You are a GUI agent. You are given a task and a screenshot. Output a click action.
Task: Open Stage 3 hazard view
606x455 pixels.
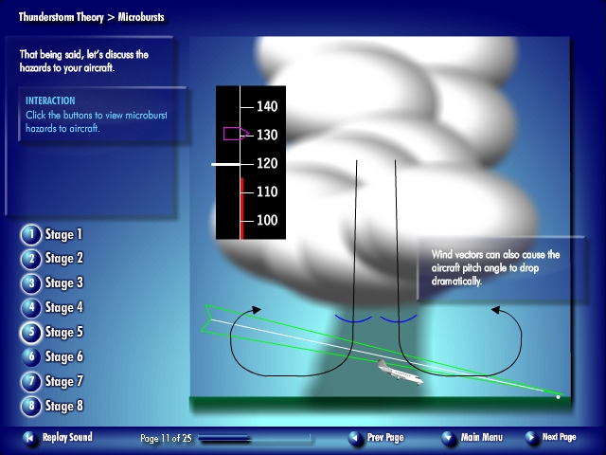(30, 283)
